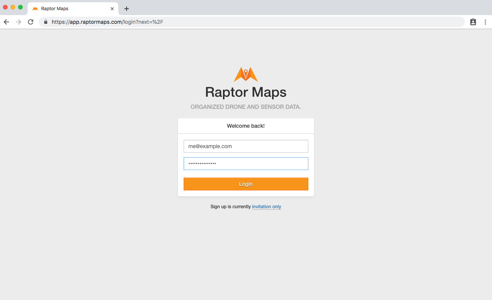This screenshot has height=300, width=492.
Task: Click the Raptor Maps heading text
Action: [246, 92]
